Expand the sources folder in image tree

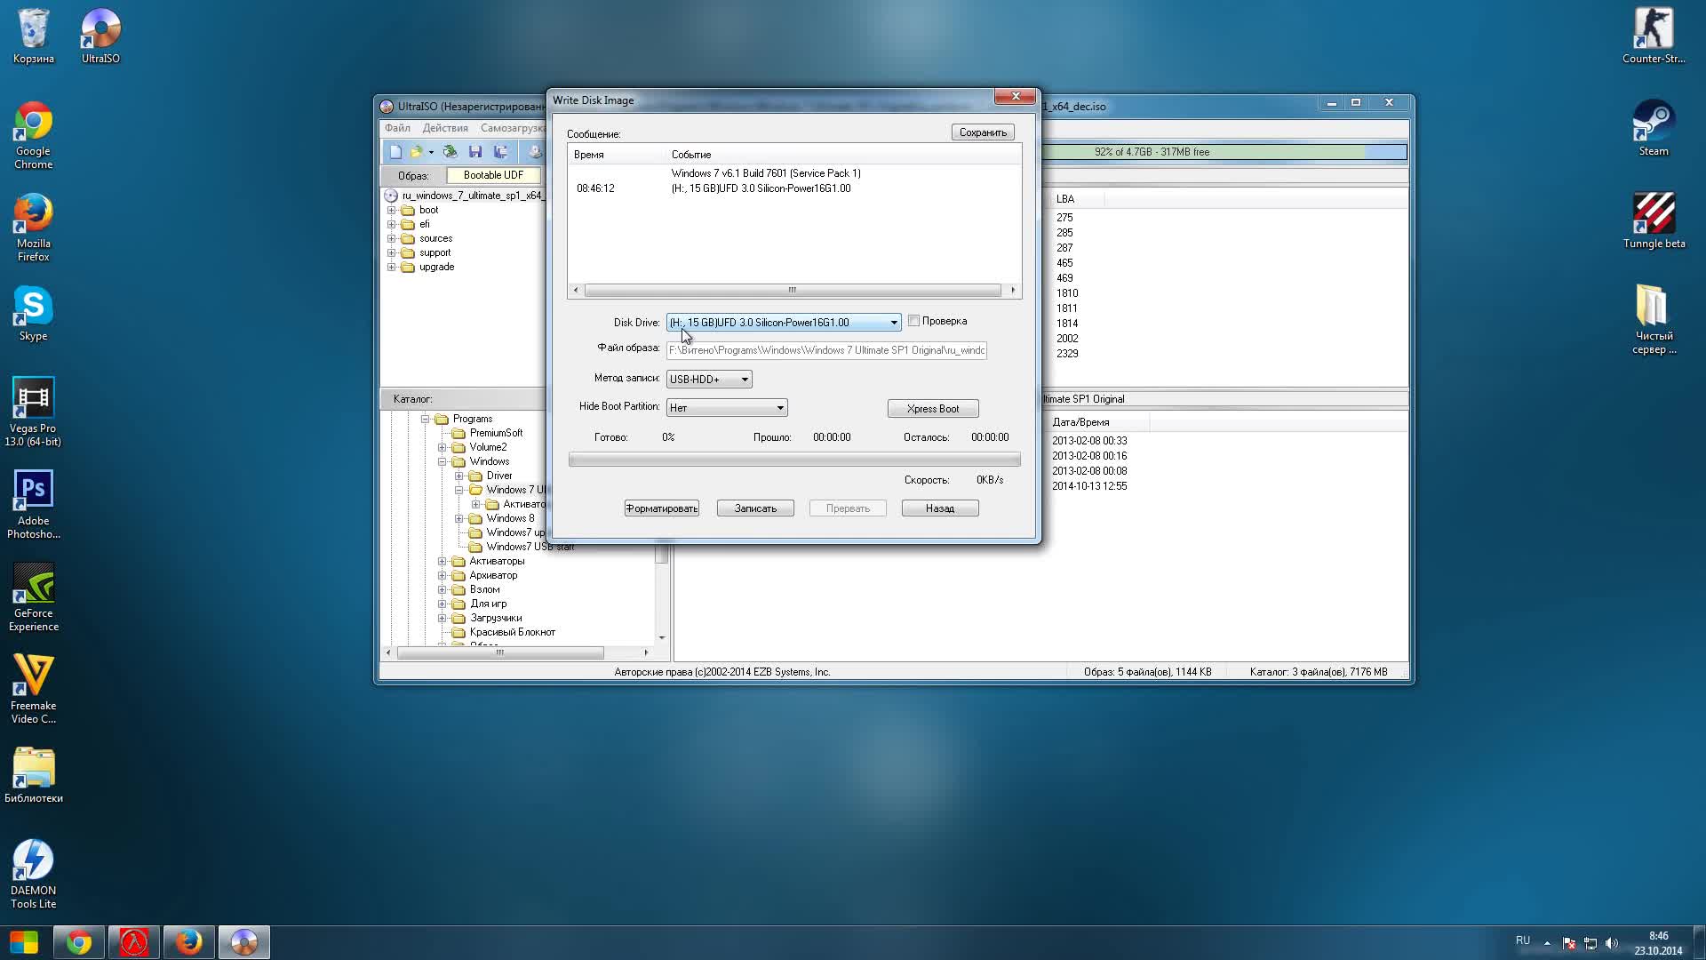coord(391,239)
